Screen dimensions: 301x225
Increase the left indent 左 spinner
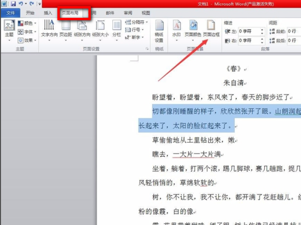[x=262, y=29]
